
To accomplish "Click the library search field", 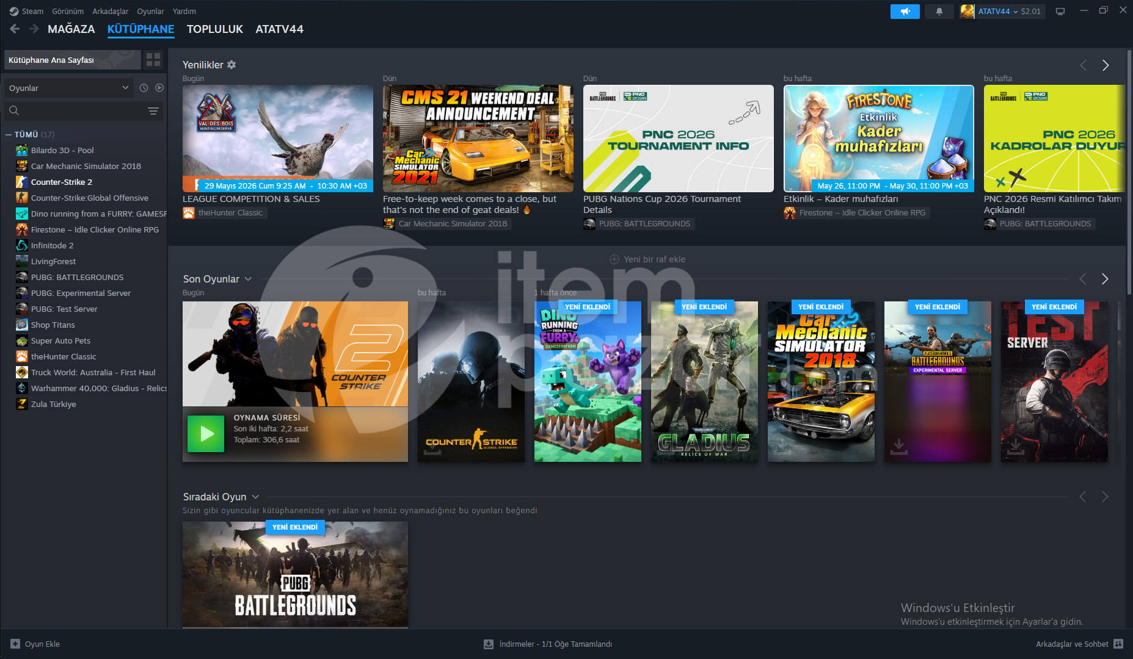I will pos(76,110).
